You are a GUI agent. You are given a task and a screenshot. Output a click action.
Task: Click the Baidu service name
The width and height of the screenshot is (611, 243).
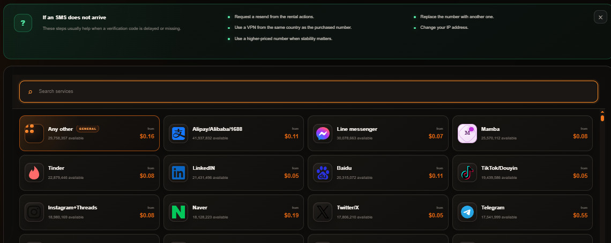click(x=344, y=168)
